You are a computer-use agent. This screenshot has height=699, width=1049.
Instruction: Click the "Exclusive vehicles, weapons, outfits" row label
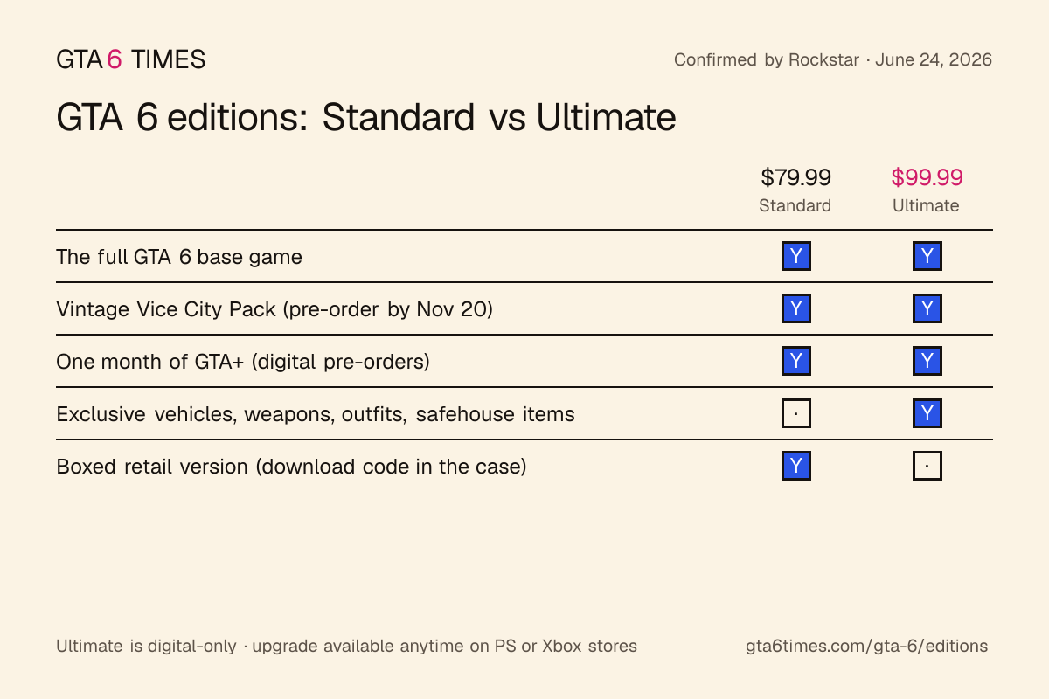tap(316, 413)
